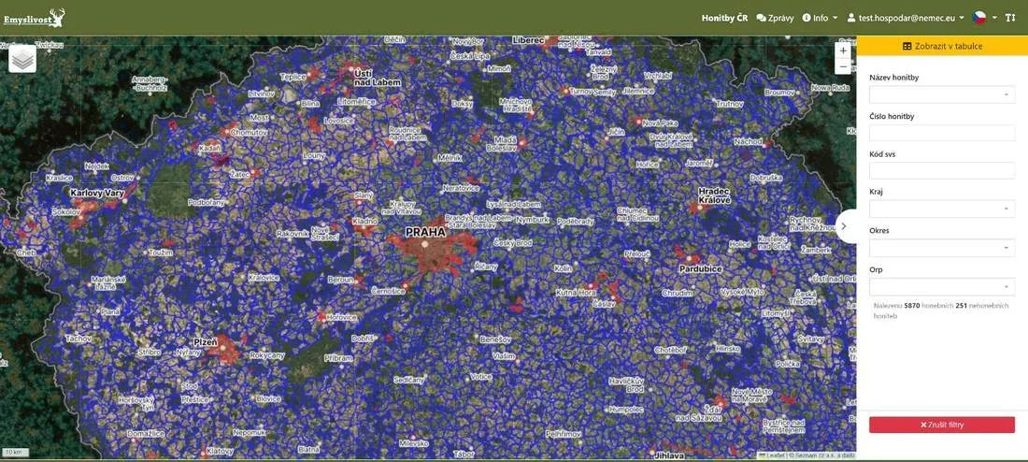Zoom in with the plus button
Screen dimensions: 1028x462
[x=843, y=51]
